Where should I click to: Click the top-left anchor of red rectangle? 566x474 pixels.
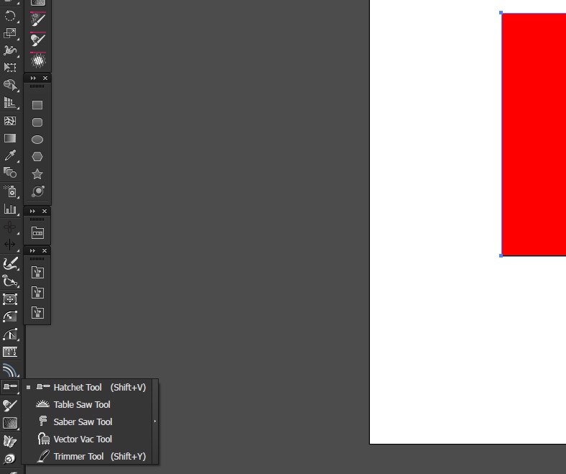pyautogui.click(x=501, y=13)
